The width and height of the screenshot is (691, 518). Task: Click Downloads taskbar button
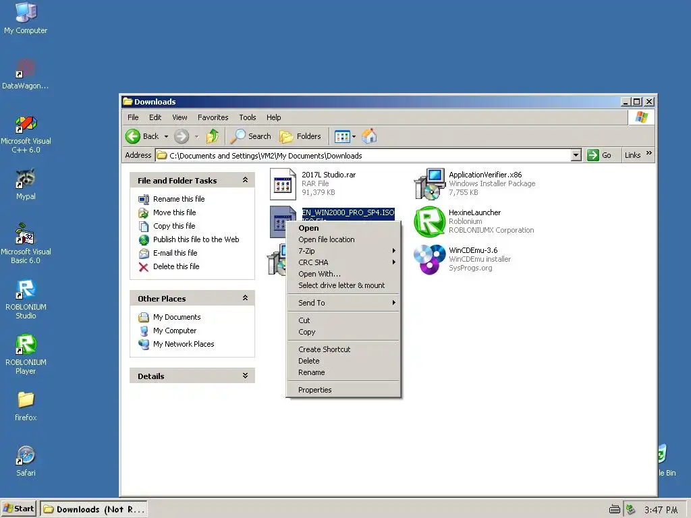94,510
